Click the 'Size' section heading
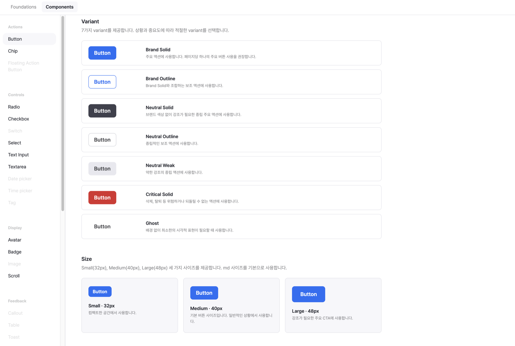 [87, 259]
